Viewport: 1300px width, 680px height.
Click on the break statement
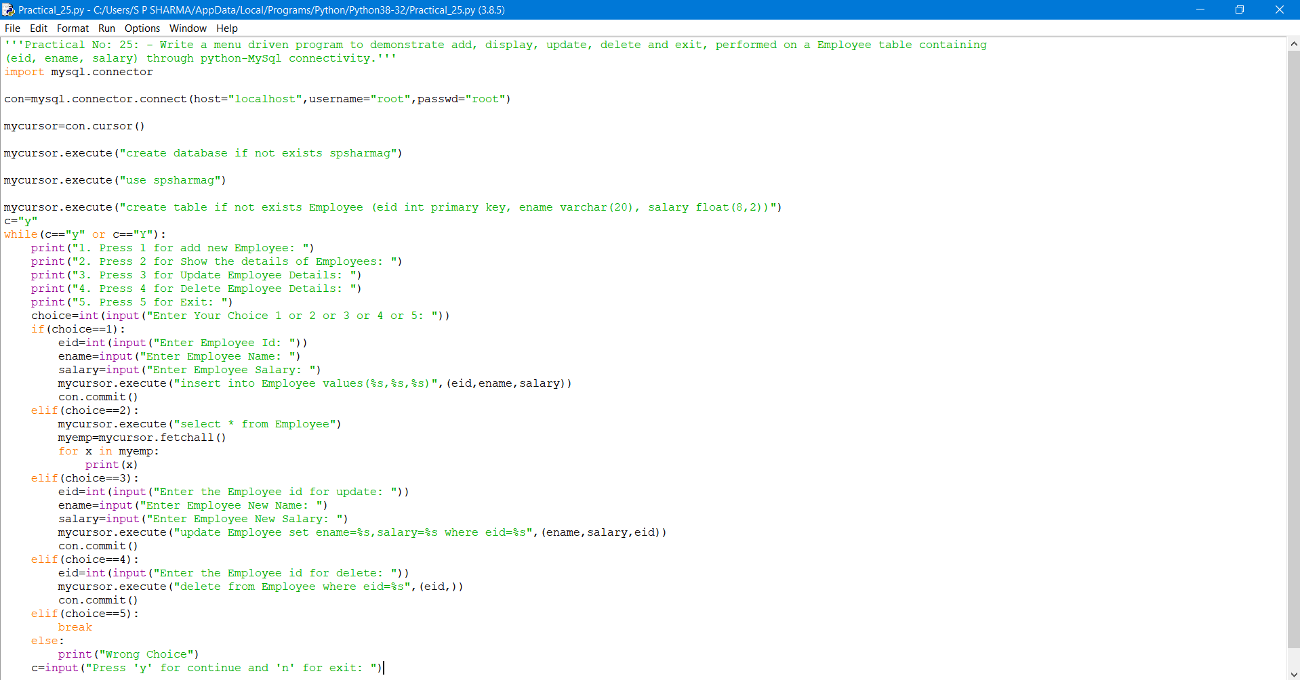point(75,627)
